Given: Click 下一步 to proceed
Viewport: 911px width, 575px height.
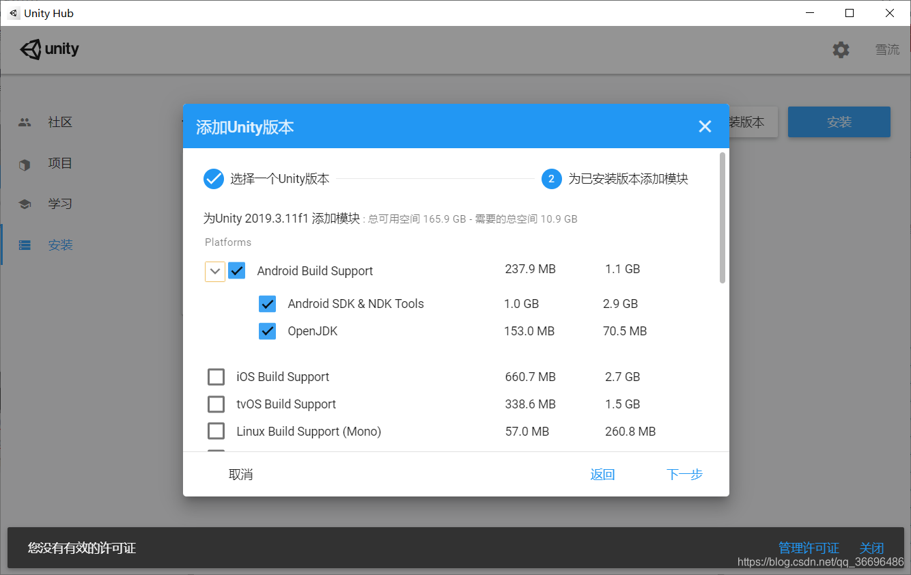Looking at the screenshot, I should (x=684, y=475).
